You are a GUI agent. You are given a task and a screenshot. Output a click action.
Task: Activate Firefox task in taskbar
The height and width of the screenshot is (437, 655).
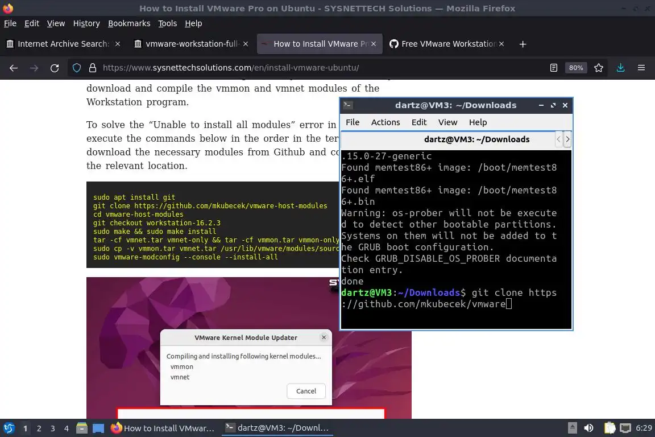[x=163, y=428]
